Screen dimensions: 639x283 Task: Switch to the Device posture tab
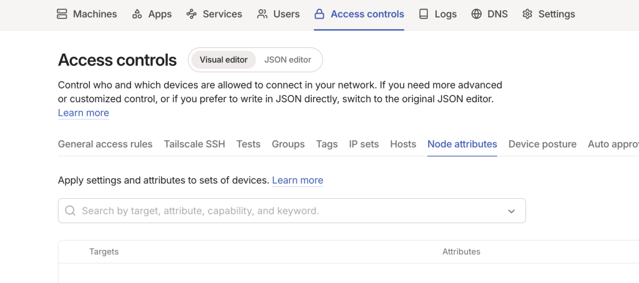tap(542, 144)
